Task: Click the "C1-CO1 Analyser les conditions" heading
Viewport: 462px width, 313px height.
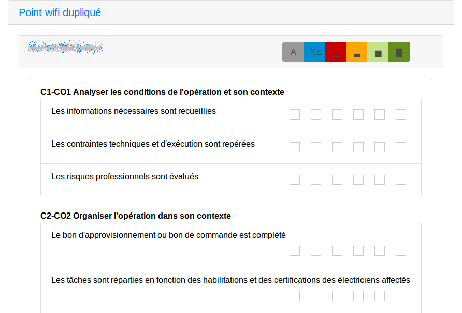Action: click(162, 92)
